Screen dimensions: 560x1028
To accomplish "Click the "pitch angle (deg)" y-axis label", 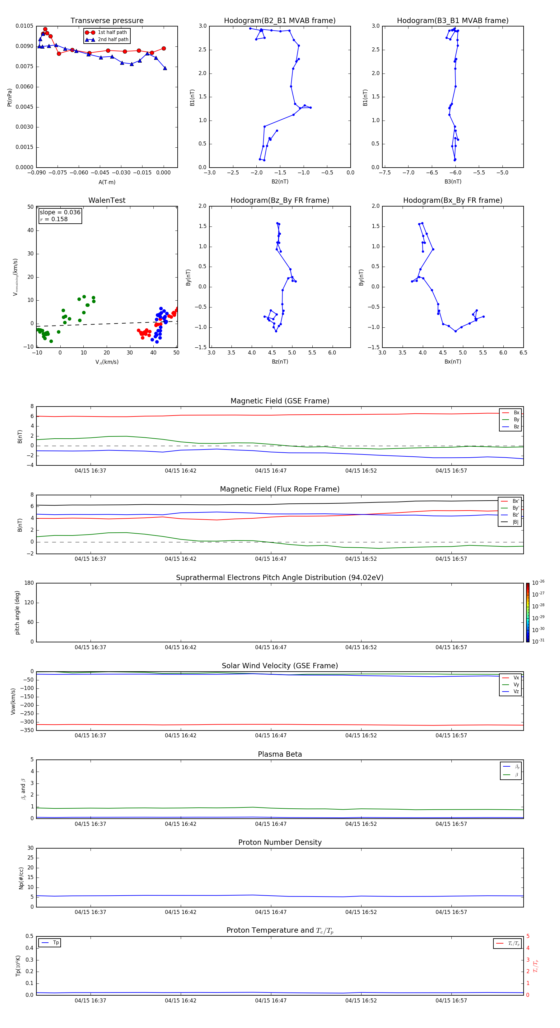I will 17,612.
